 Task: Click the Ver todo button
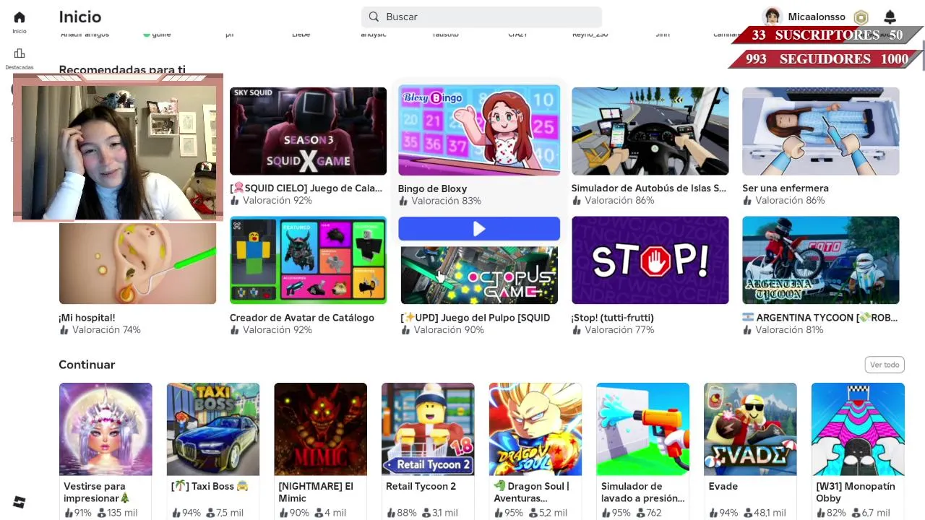[885, 365]
